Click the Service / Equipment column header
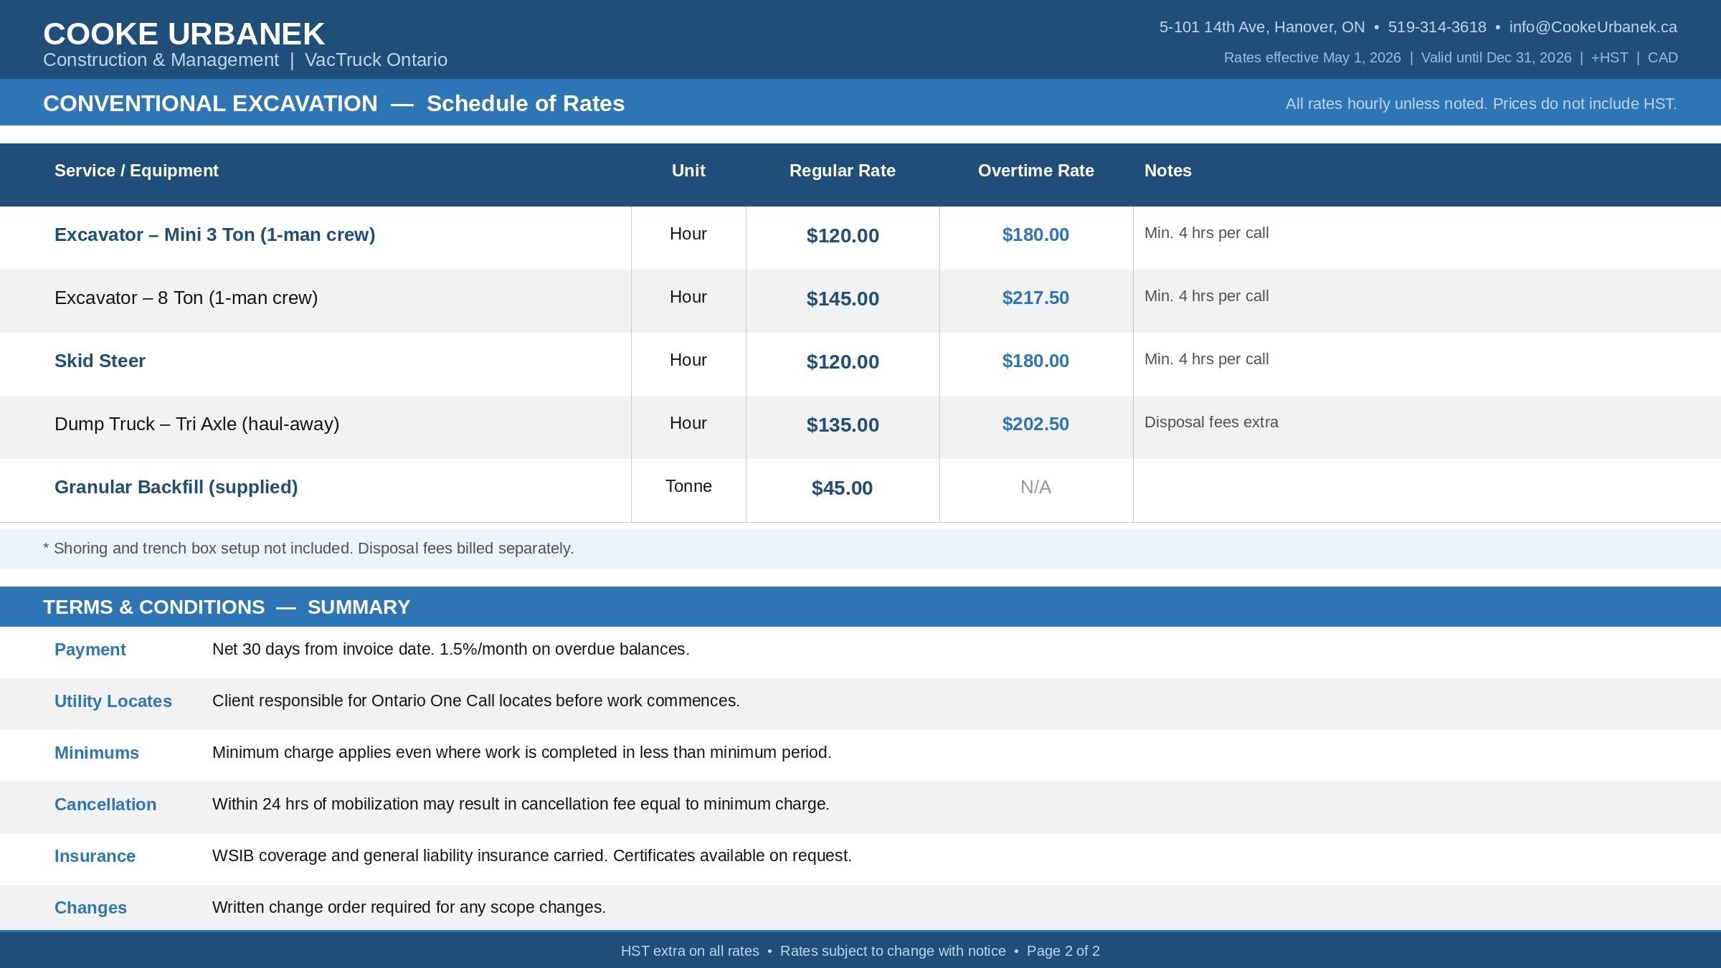The height and width of the screenshot is (968, 1721). pos(136,171)
